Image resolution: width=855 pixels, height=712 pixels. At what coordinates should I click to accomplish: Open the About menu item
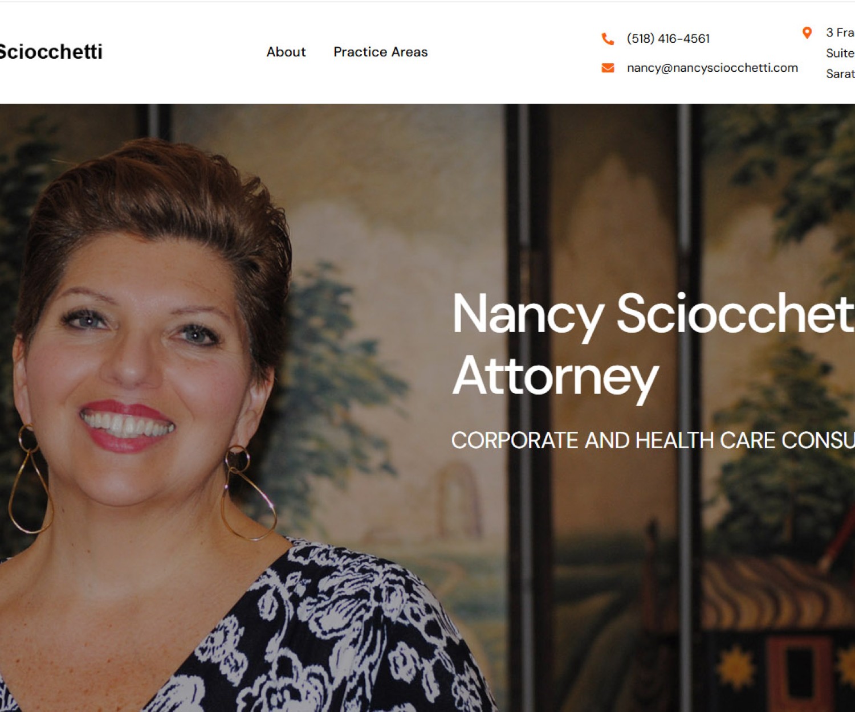coord(286,52)
